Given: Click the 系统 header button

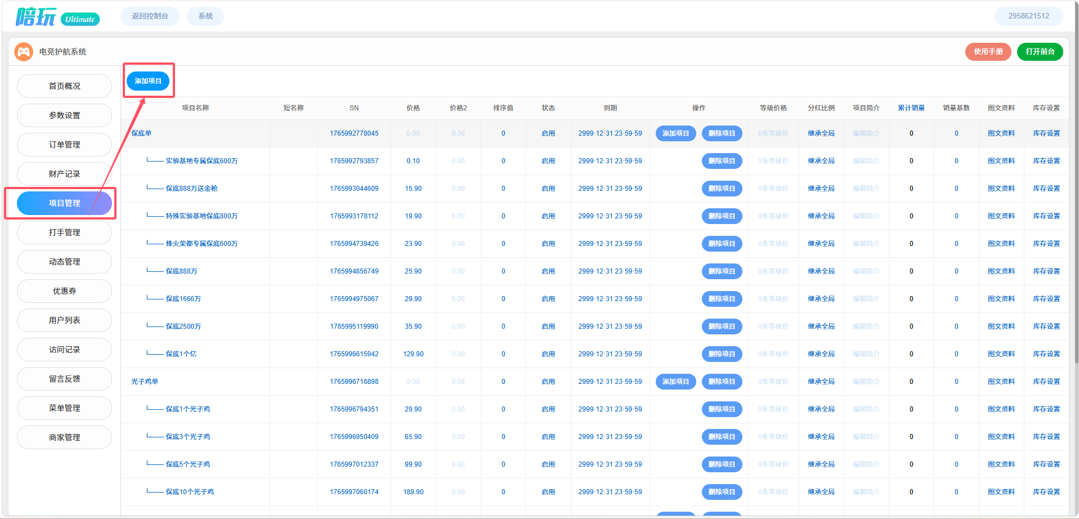Looking at the screenshot, I should [205, 16].
